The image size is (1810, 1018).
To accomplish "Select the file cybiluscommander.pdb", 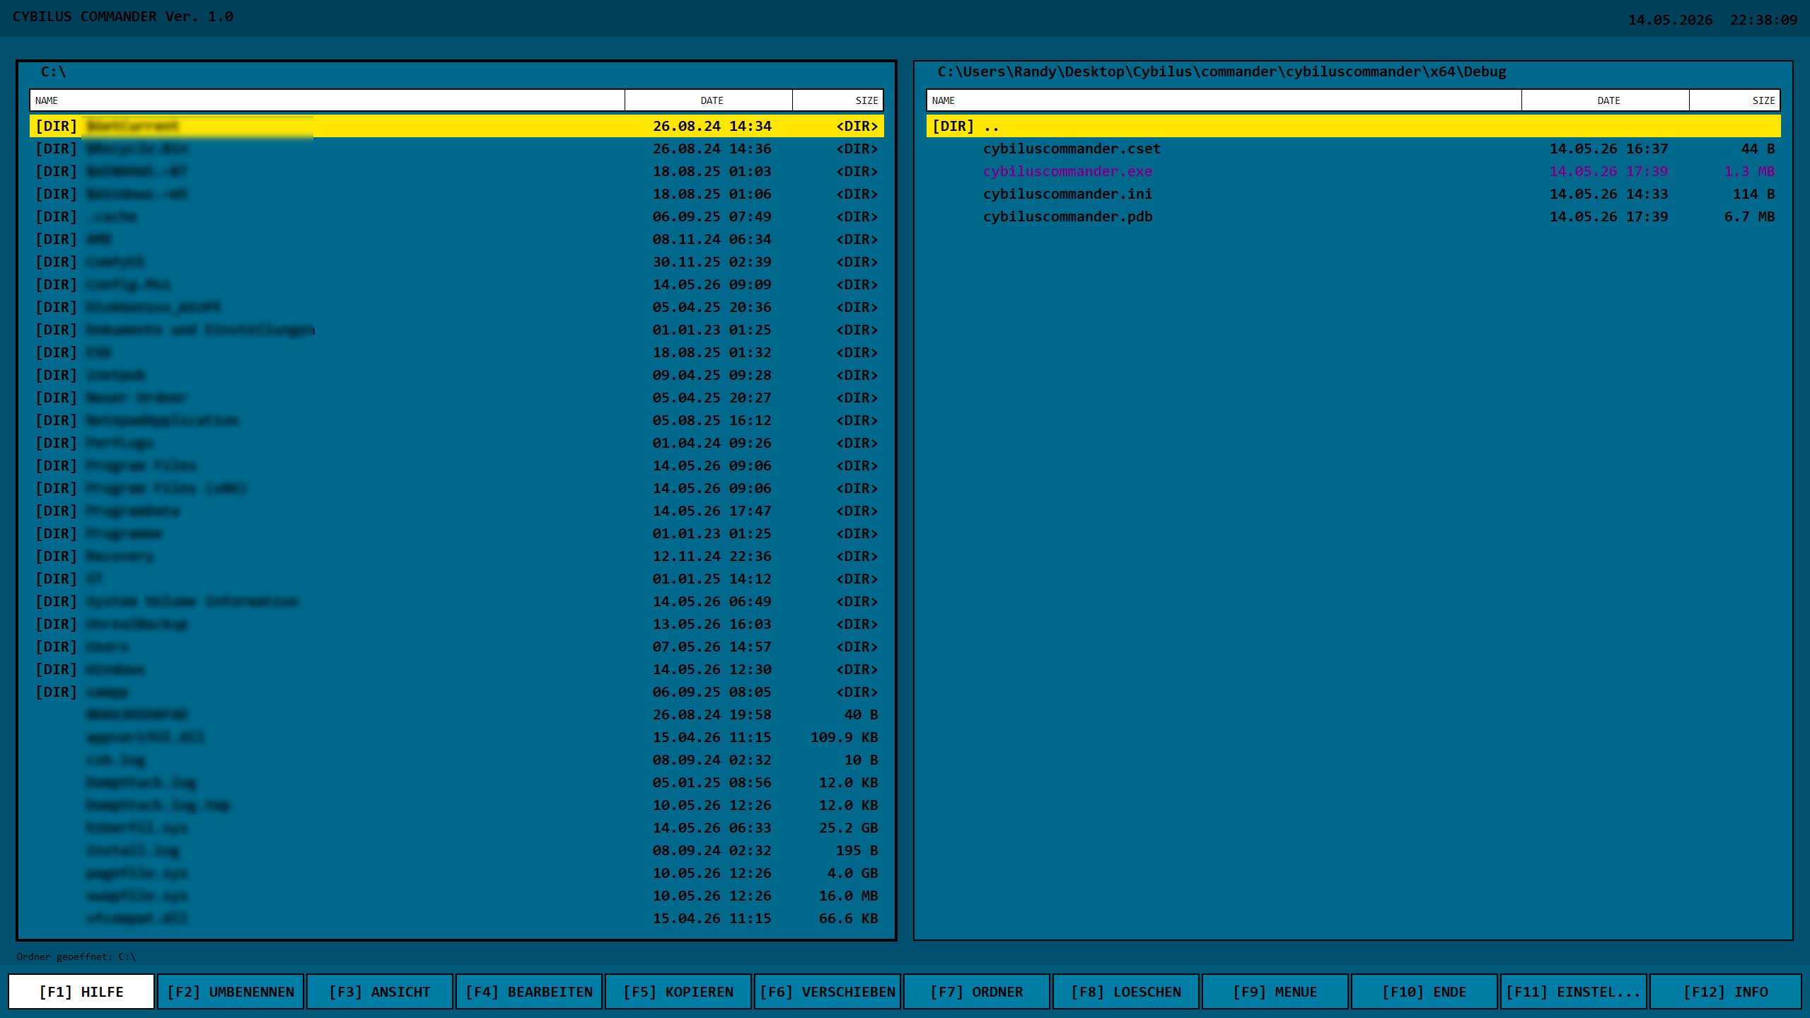I will (x=1354, y=216).
